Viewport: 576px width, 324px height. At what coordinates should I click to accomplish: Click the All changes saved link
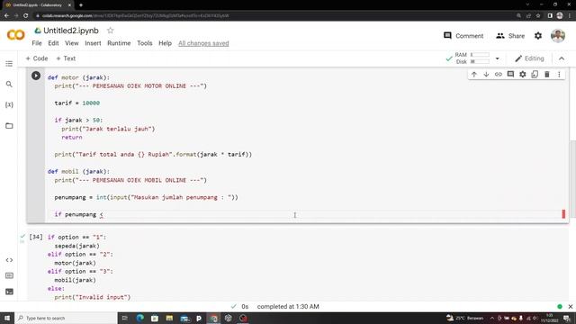pos(203,43)
